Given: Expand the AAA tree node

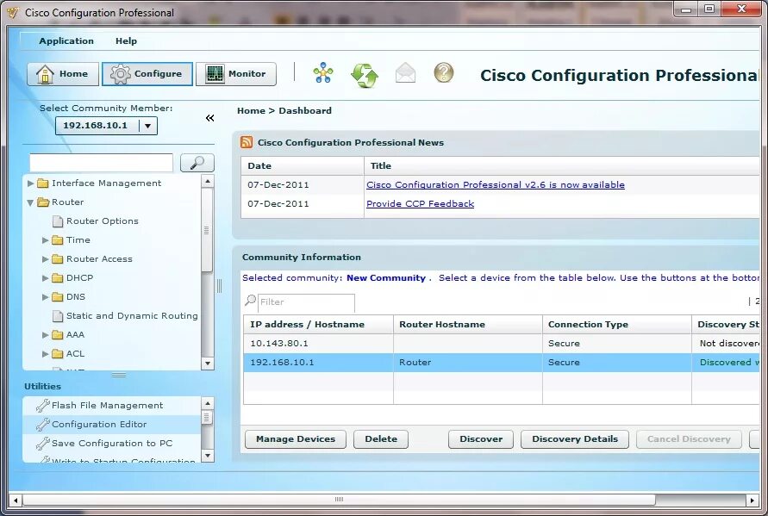Looking at the screenshot, I should (x=45, y=335).
